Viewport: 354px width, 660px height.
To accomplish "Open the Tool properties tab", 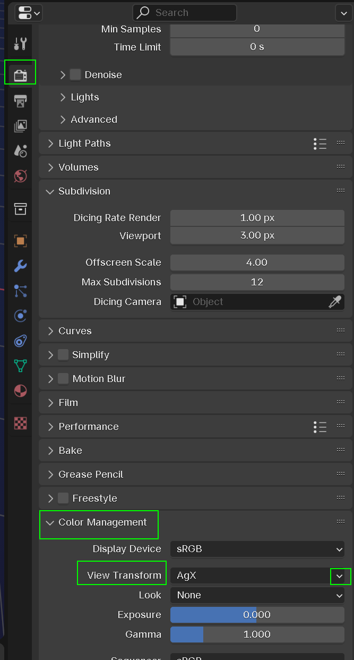I will pos(20,44).
